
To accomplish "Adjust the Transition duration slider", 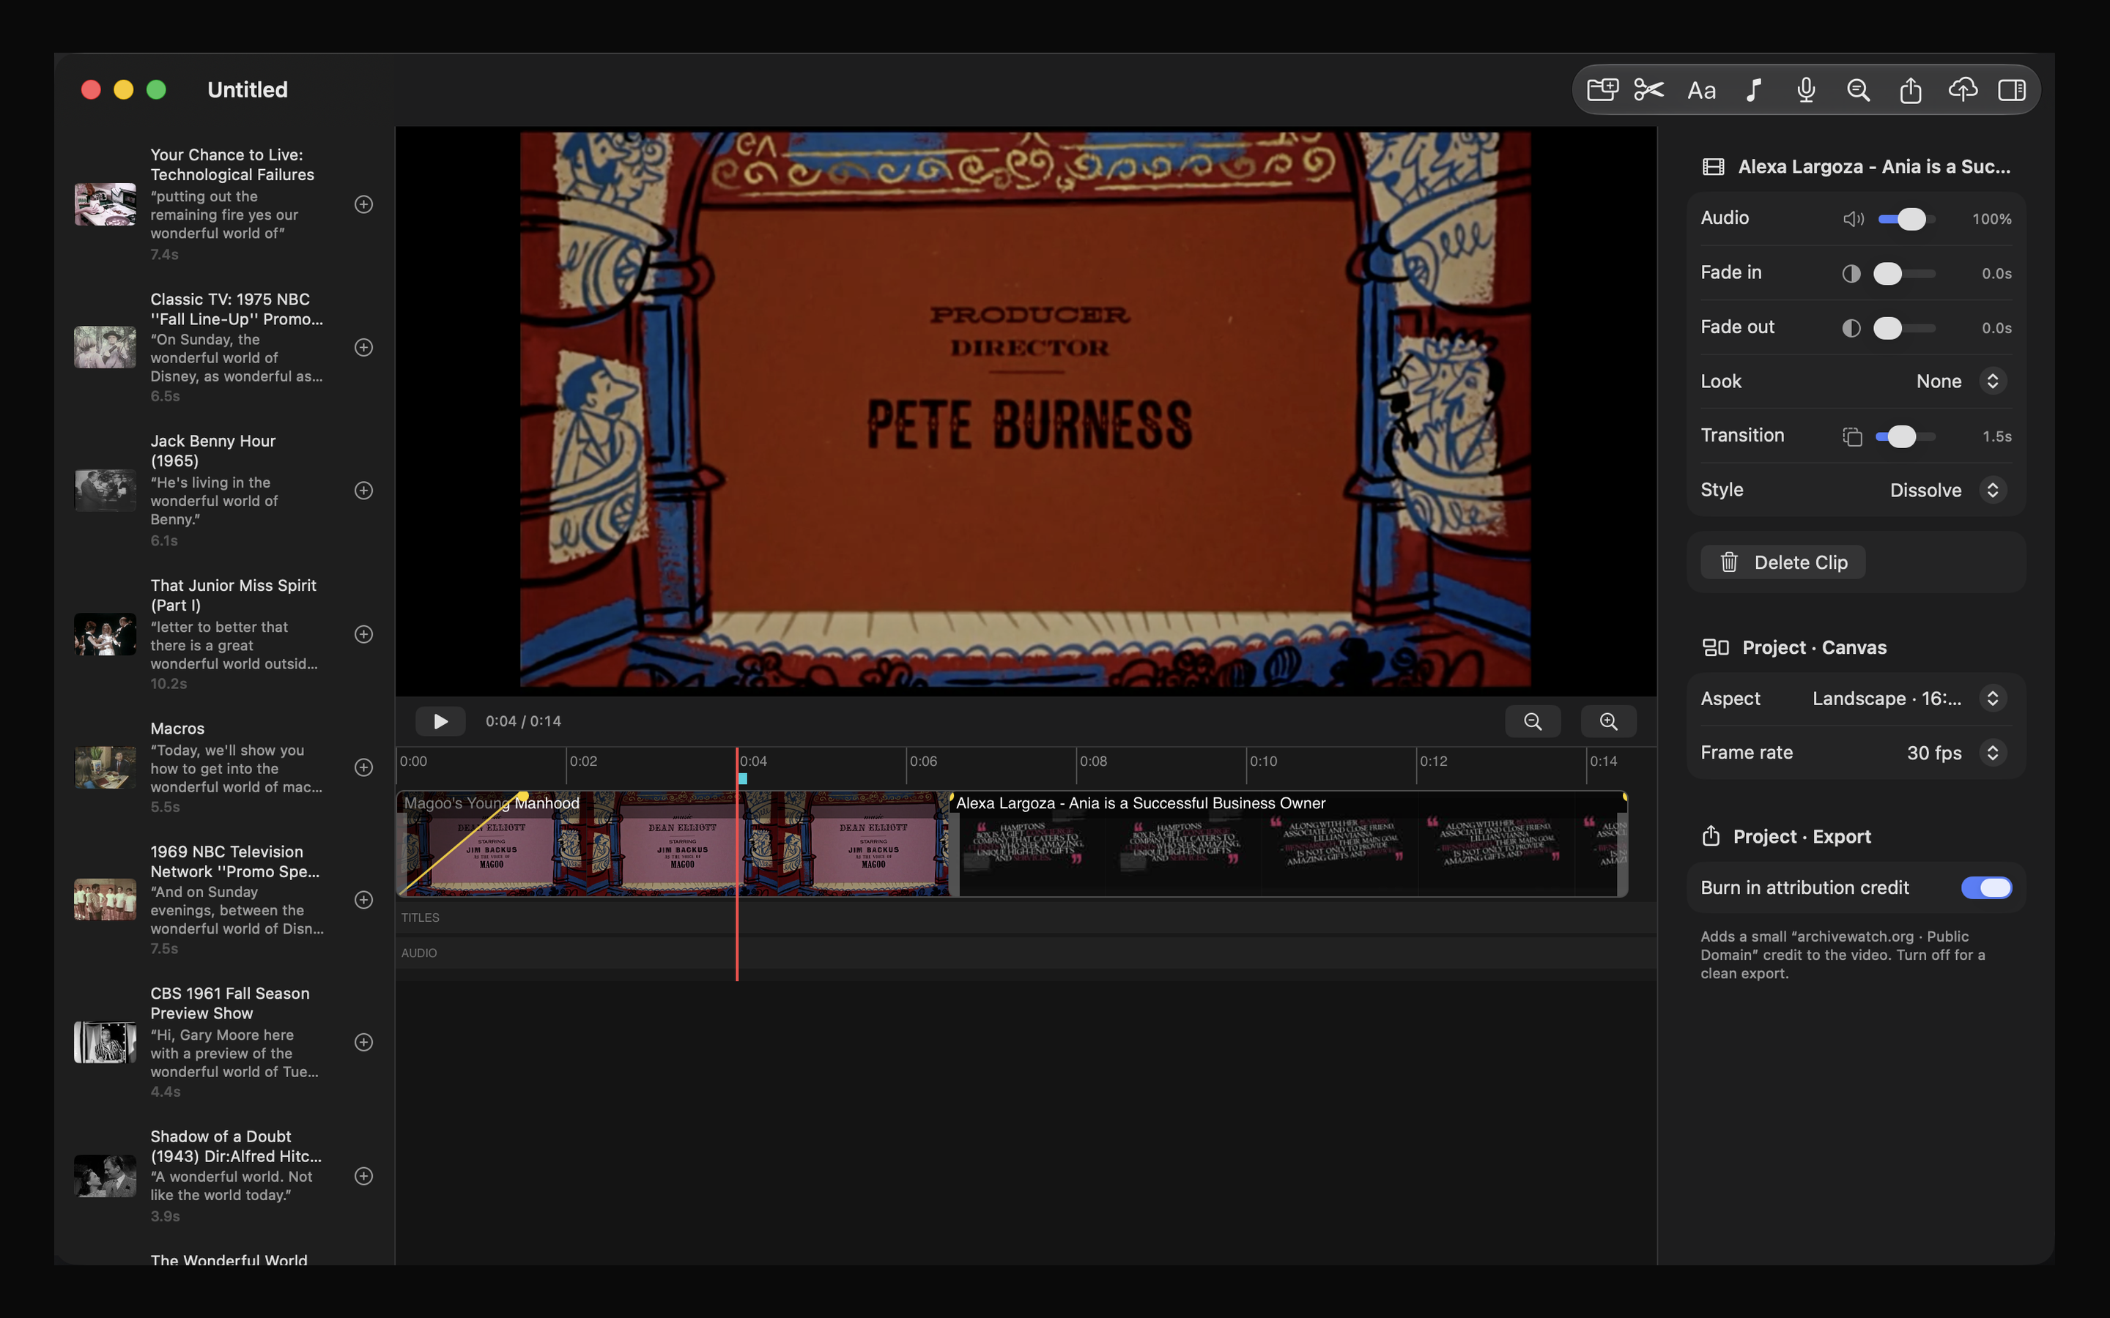I will point(1906,436).
